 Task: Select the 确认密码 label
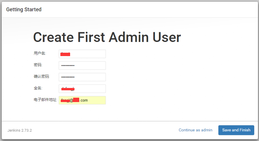[42, 76]
